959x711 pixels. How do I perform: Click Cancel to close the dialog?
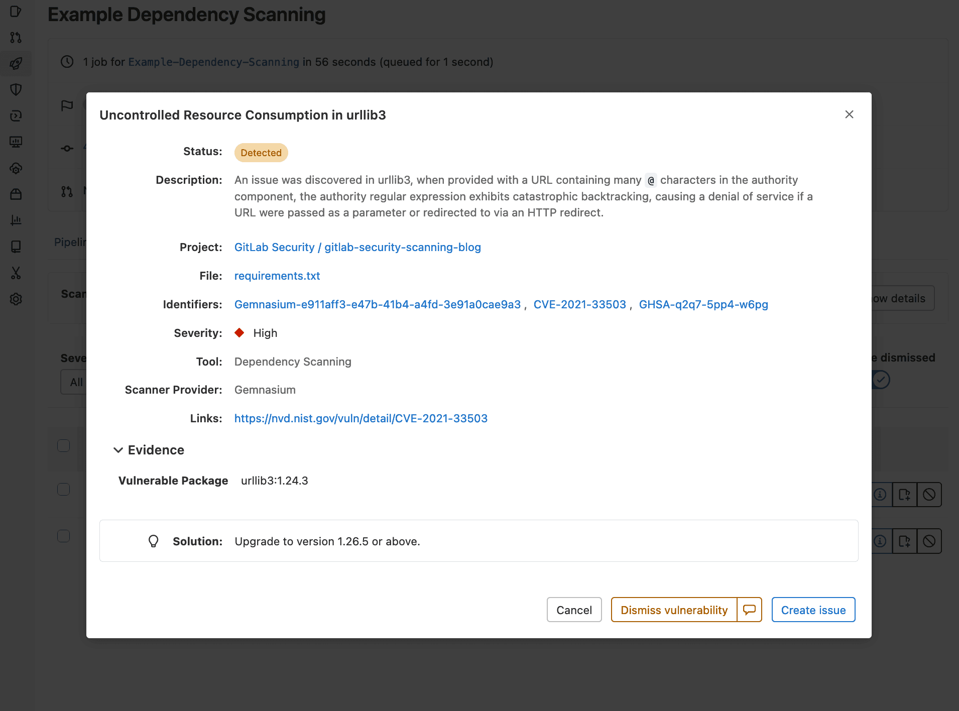point(574,610)
